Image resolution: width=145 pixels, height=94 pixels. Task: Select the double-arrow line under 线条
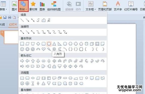click(33, 20)
